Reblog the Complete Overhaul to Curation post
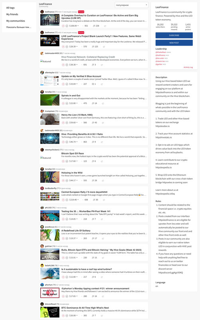The image size is (200, 320). pyautogui.click(x=105, y=26)
